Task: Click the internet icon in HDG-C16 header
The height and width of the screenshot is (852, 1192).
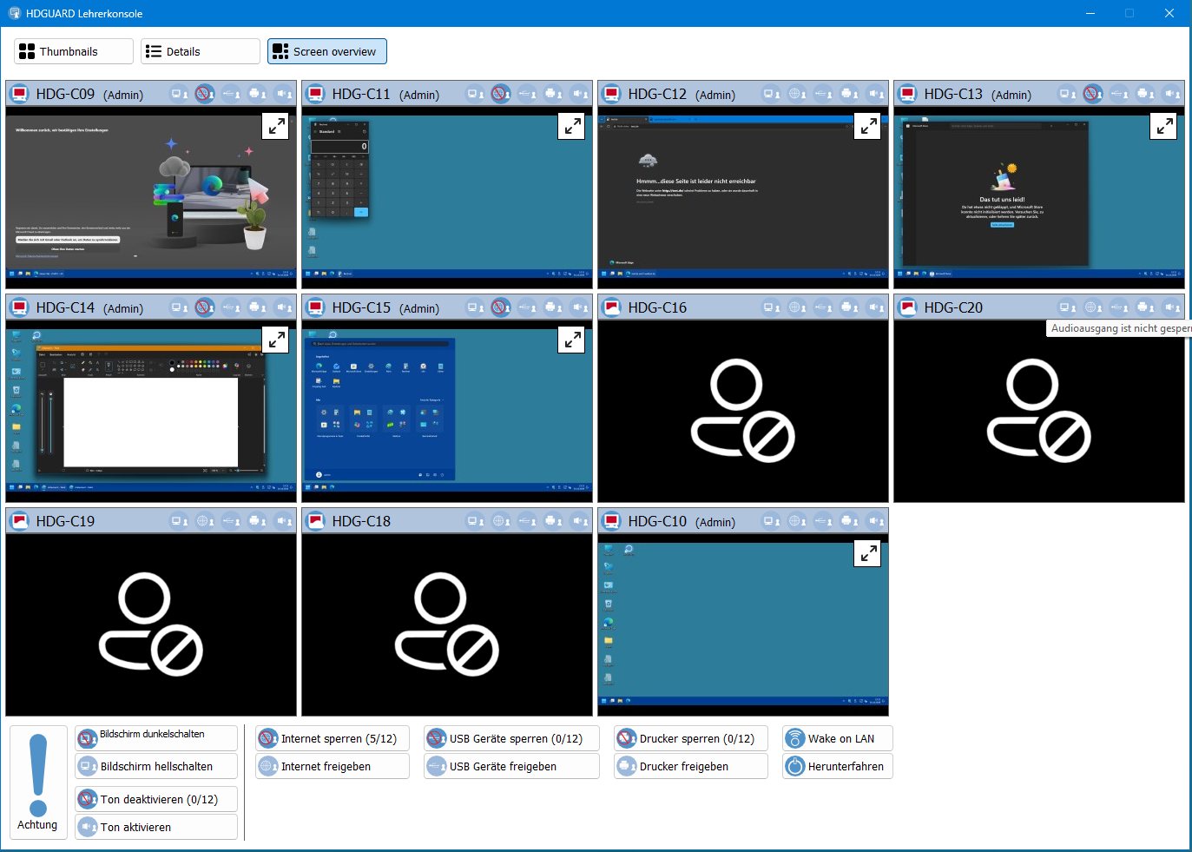Action: tap(797, 307)
